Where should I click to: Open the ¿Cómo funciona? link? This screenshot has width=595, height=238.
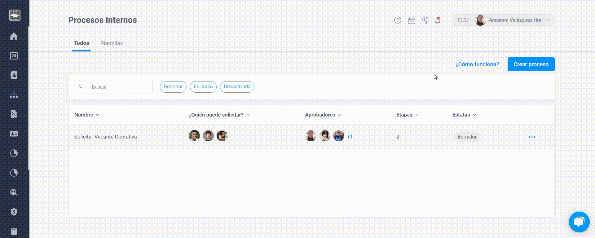(477, 64)
